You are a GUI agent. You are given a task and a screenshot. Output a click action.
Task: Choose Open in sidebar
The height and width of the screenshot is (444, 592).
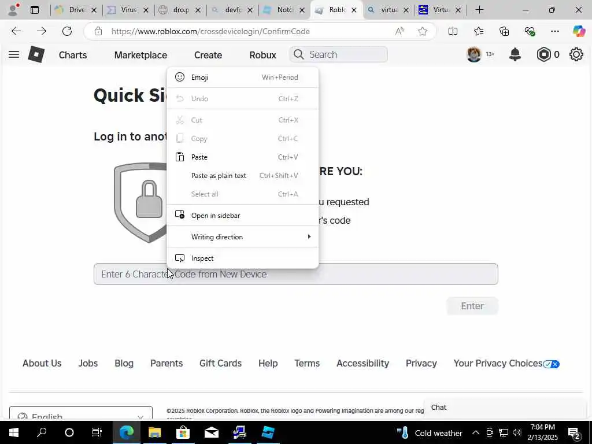pos(242,215)
